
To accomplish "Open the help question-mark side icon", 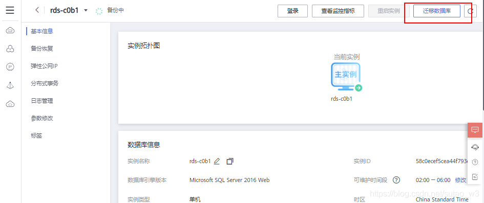I will [x=475, y=162].
